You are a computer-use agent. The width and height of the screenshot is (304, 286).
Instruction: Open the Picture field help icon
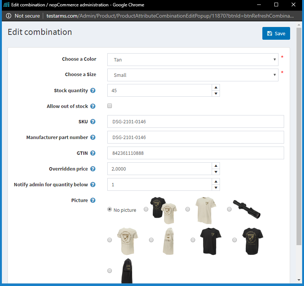(x=93, y=200)
